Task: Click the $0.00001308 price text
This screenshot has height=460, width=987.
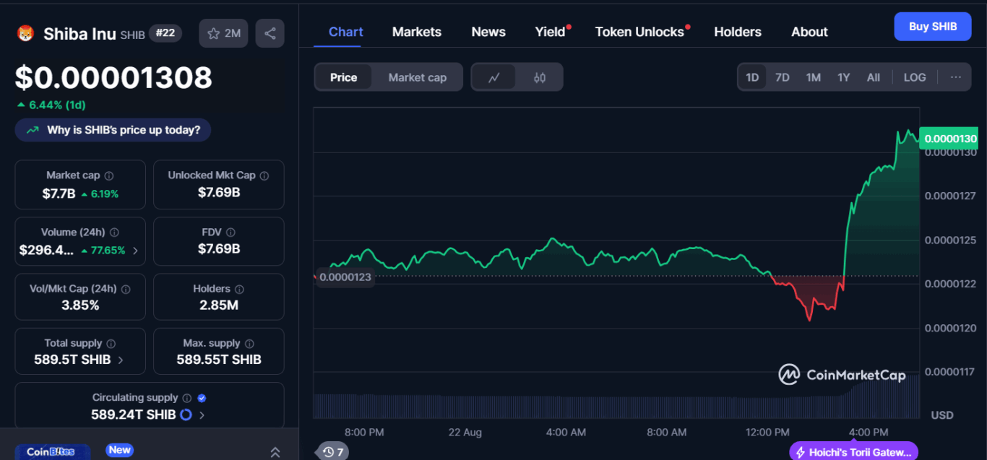Action: [x=113, y=78]
